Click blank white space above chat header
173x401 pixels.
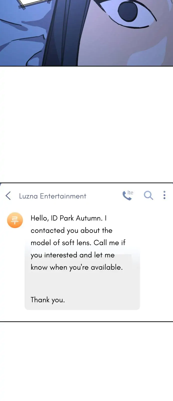(86, 125)
